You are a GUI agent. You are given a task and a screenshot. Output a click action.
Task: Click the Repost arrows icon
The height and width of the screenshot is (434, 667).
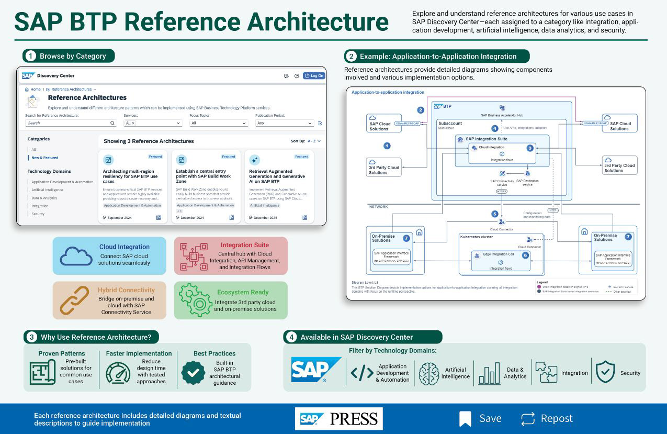(528, 419)
